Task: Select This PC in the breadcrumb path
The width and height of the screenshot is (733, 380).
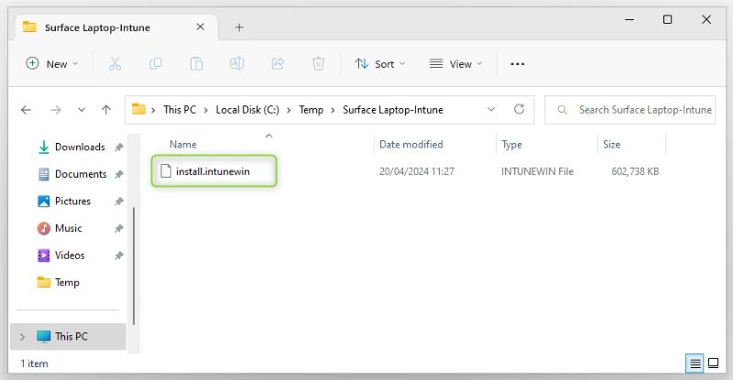Action: pyautogui.click(x=180, y=110)
